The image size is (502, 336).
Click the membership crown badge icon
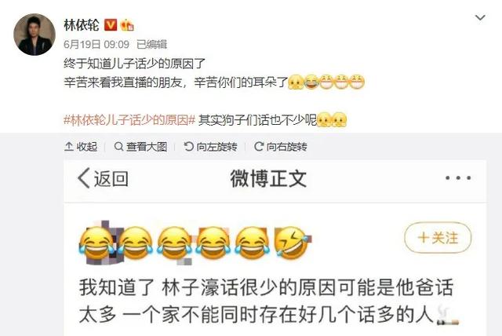click(127, 24)
